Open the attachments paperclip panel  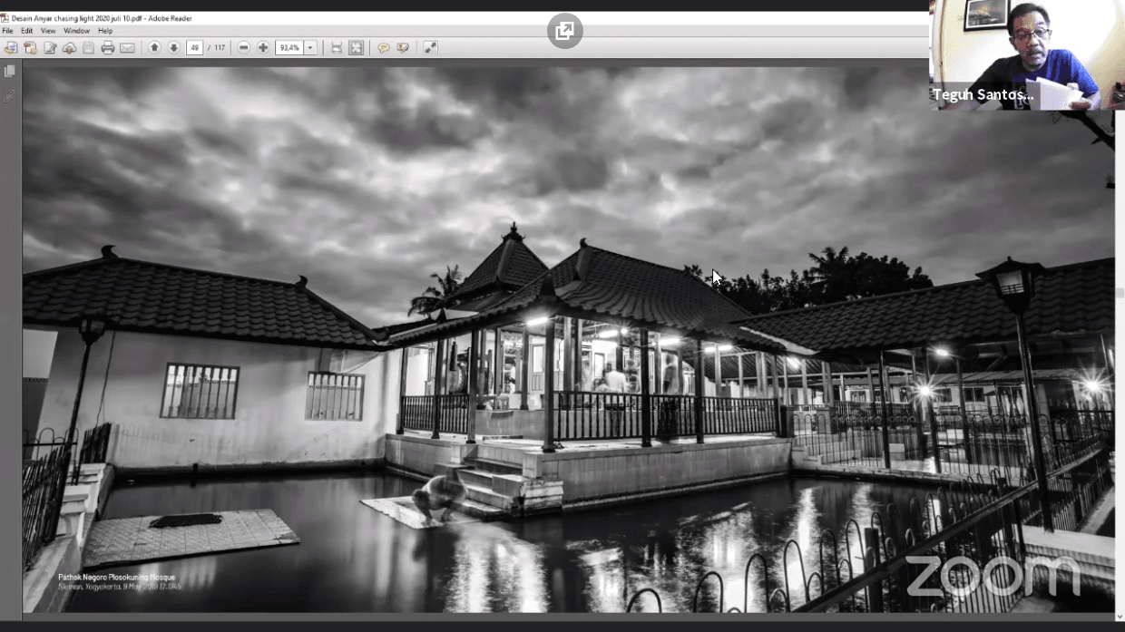pyautogui.click(x=10, y=95)
